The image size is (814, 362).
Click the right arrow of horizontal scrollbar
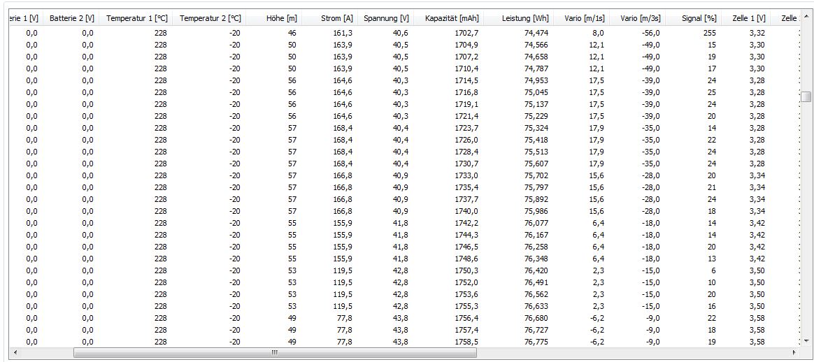pos(794,353)
